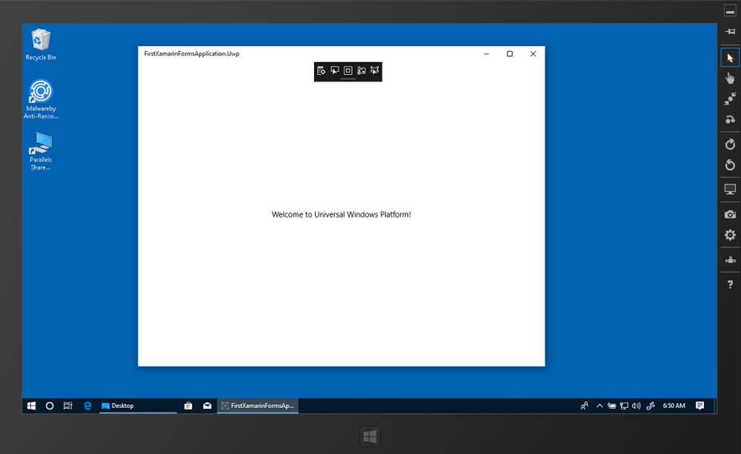The height and width of the screenshot is (454, 741).
Task: Enable rotation touch mode
Action: click(730, 119)
